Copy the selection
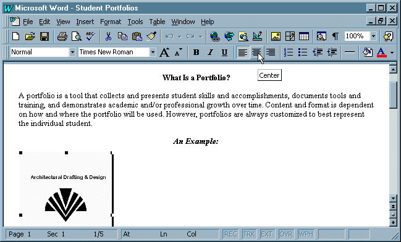This screenshot has width=401, height=242. click(x=122, y=36)
